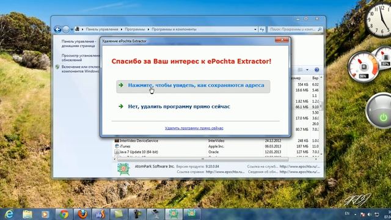Click the green arrow beside 'Нет, удалить программу'
This screenshot has width=391, height=220.
(121, 106)
